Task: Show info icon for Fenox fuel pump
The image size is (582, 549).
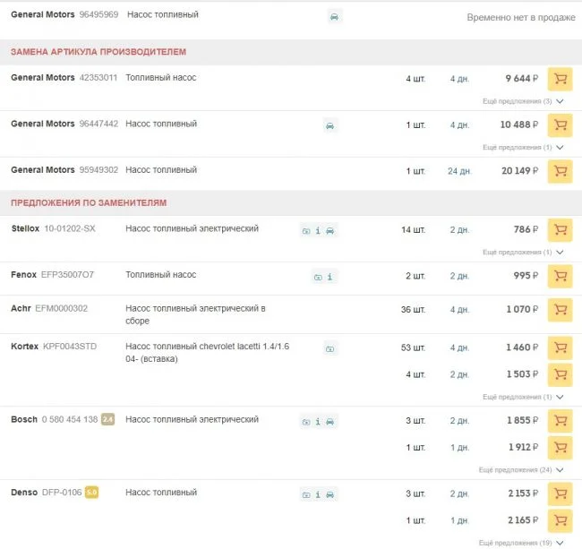Action: [330, 277]
